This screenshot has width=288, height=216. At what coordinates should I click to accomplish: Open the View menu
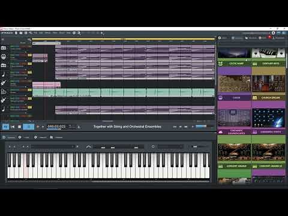click(55, 33)
